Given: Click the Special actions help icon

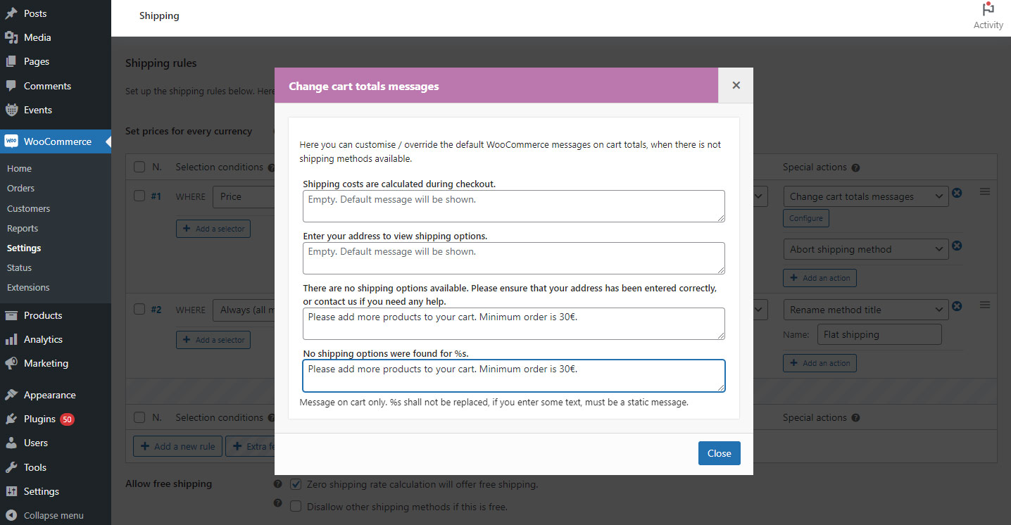Looking at the screenshot, I should click(855, 167).
